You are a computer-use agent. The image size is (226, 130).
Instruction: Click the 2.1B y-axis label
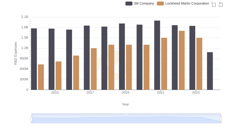(x=25, y=17)
